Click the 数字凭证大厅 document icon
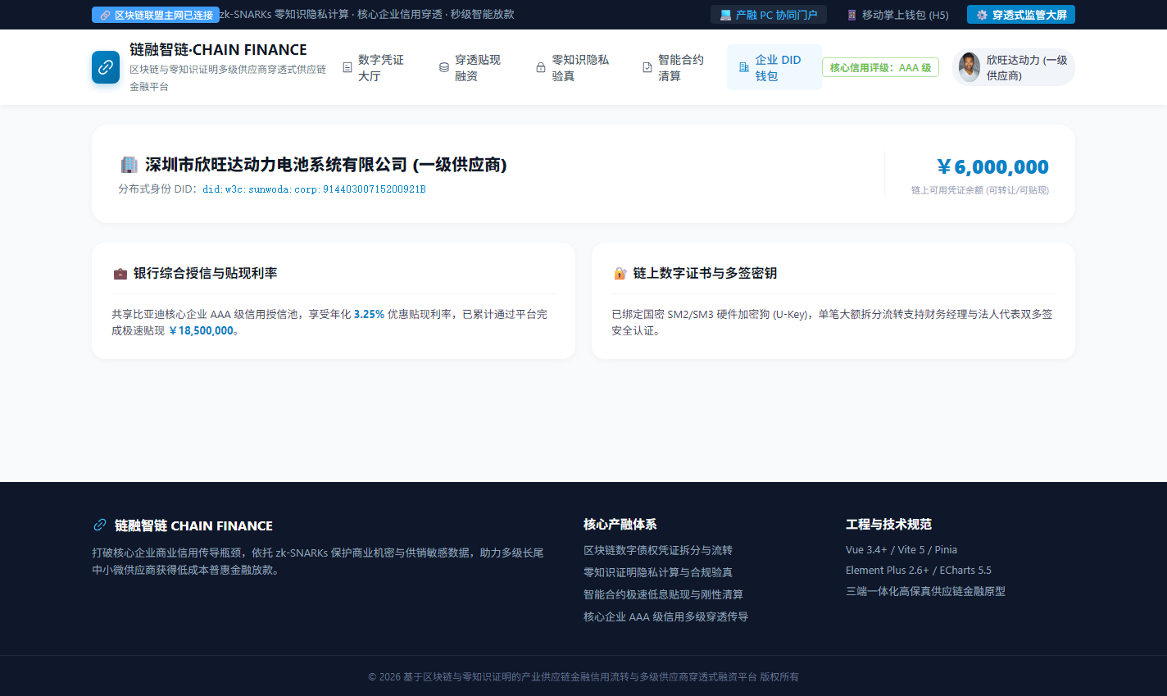The height and width of the screenshot is (696, 1167). click(x=347, y=67)
